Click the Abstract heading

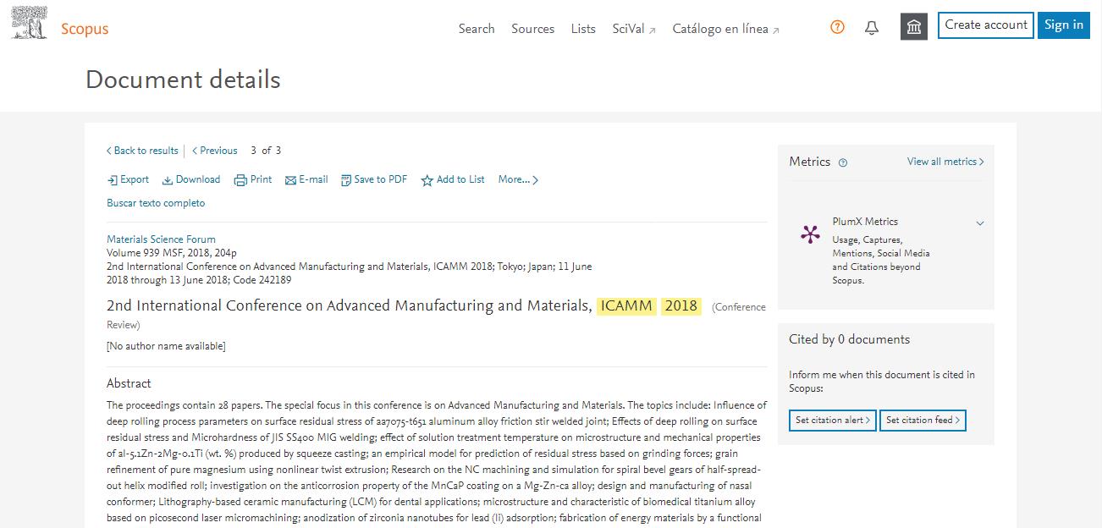click(x=129, y=383)
